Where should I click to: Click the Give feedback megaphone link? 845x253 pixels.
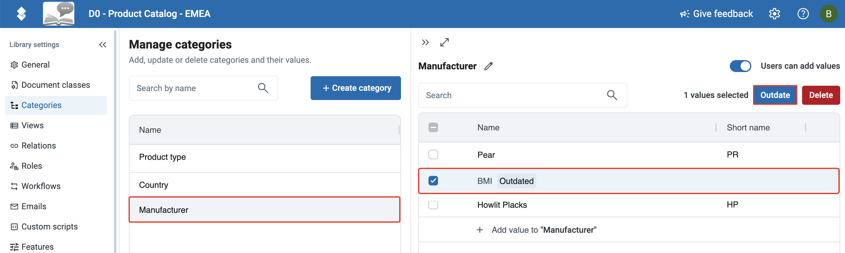(716, 14)
